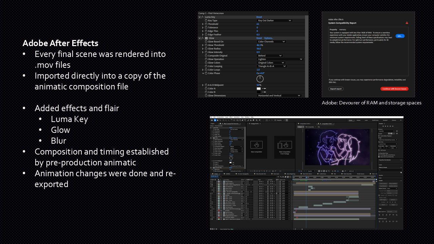
Task: Open the Composition menu in After Effects
Action: [220, 117]
